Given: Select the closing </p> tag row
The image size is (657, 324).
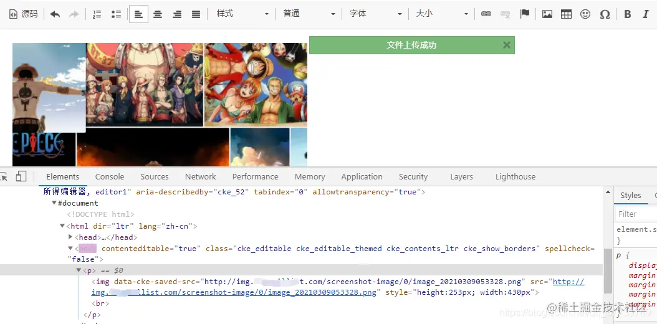Looking at the screenshot, I should click(92, 315).
